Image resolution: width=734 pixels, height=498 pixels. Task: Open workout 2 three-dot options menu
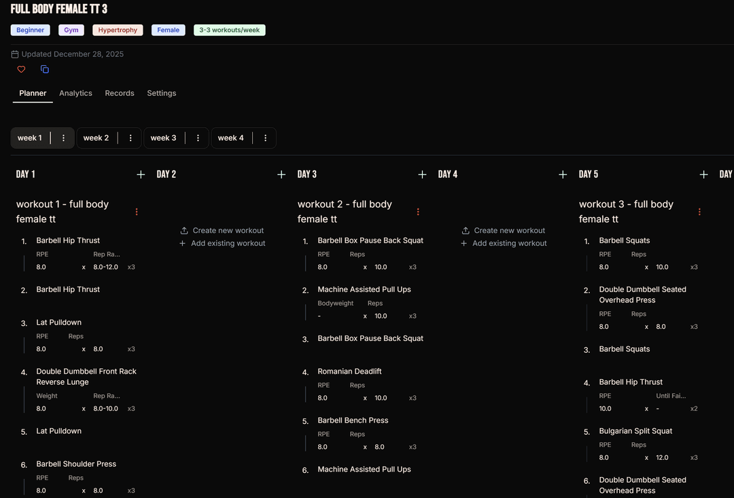418,212
